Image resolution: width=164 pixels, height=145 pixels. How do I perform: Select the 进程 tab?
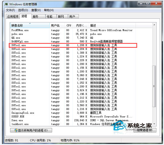coord(25,16)
